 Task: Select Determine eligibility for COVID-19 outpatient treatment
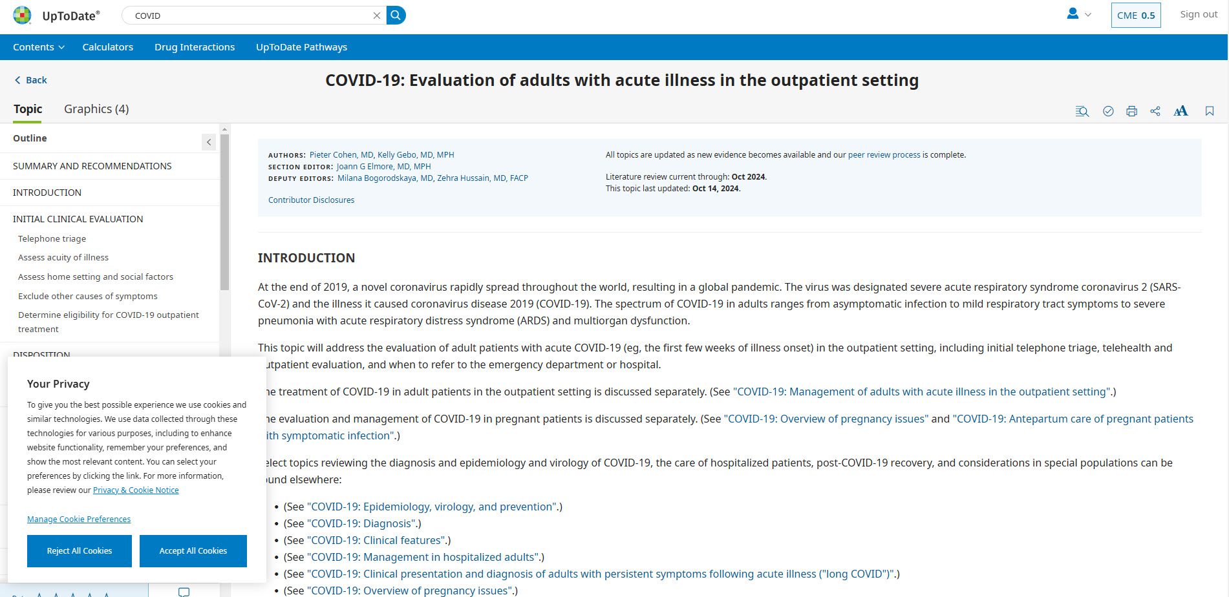pyautogui.click(x=109, y=322)
